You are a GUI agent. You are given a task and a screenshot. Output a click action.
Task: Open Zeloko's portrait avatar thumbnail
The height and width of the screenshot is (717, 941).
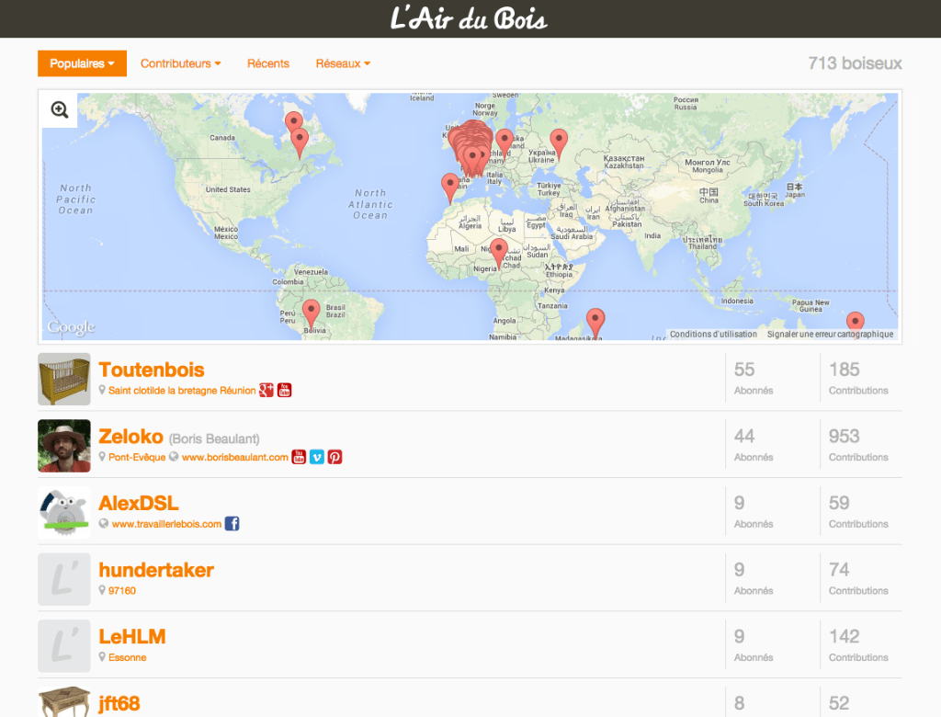coord(64,446)
